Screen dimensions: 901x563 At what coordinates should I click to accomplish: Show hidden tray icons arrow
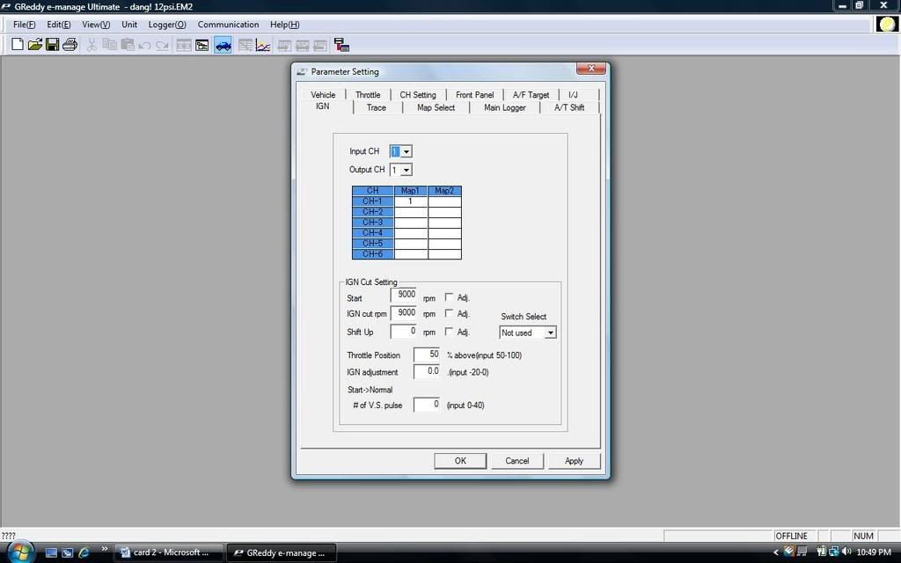pos(776,552)
